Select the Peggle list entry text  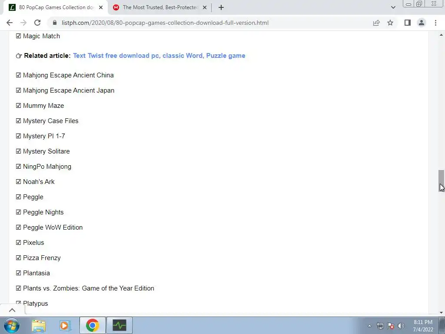coord(33,197)
